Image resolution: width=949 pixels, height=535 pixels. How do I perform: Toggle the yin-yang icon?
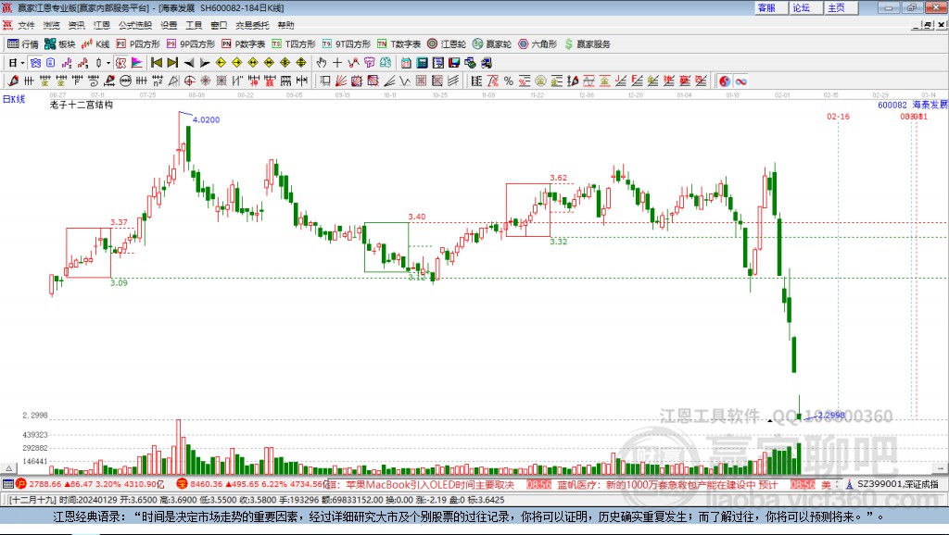(725, 81)
